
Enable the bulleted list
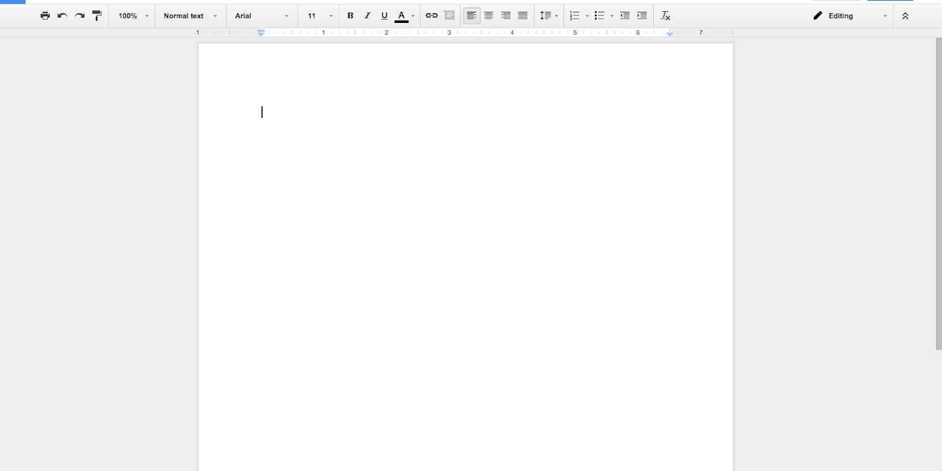pyautogui.click(x=600, y=15)
